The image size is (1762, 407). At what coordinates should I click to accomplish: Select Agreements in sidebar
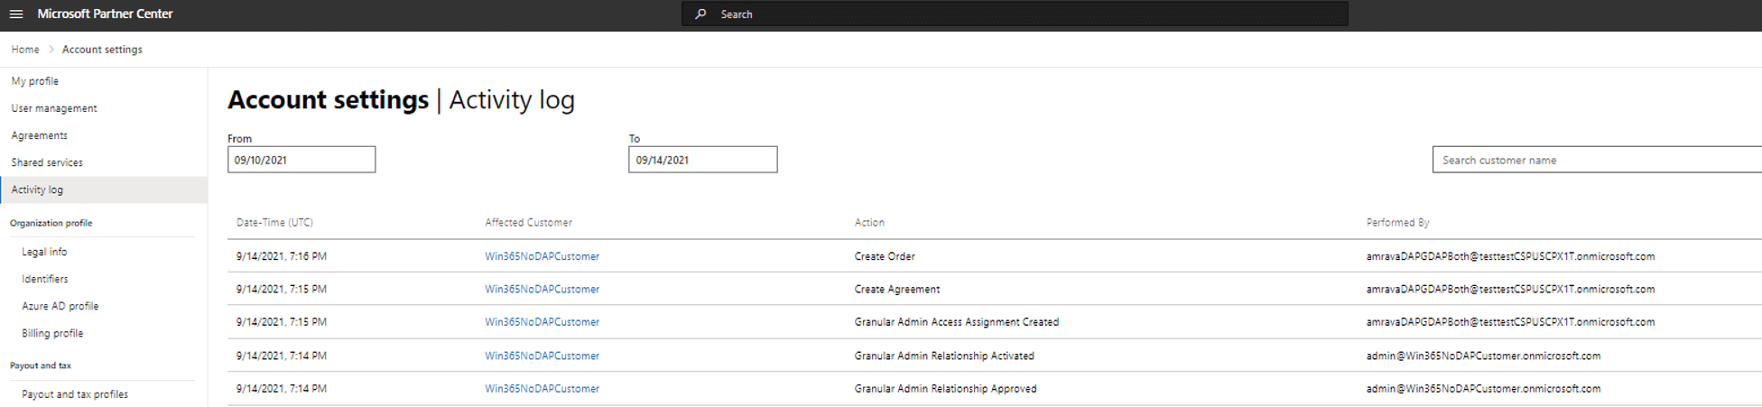click(40, 135)
